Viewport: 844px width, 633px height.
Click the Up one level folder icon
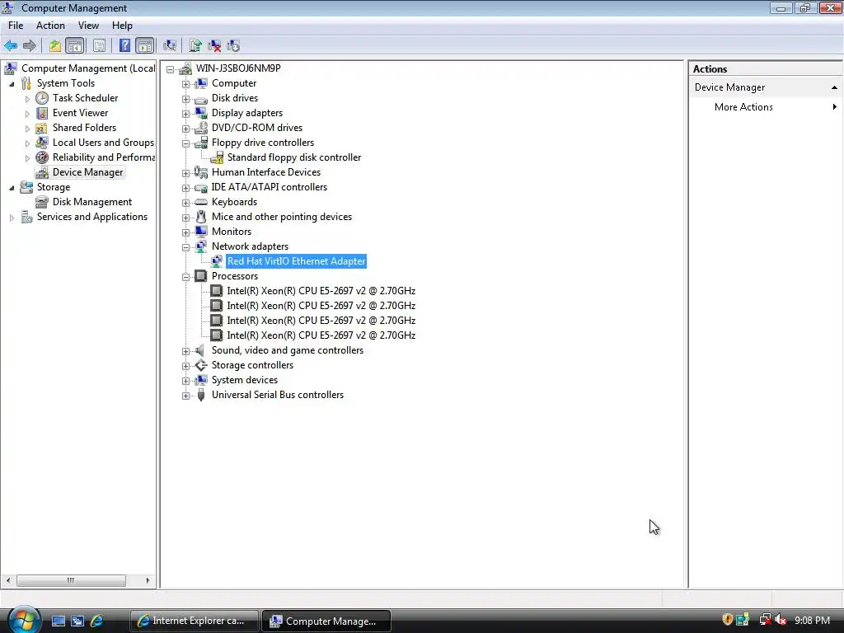(55, 46)
